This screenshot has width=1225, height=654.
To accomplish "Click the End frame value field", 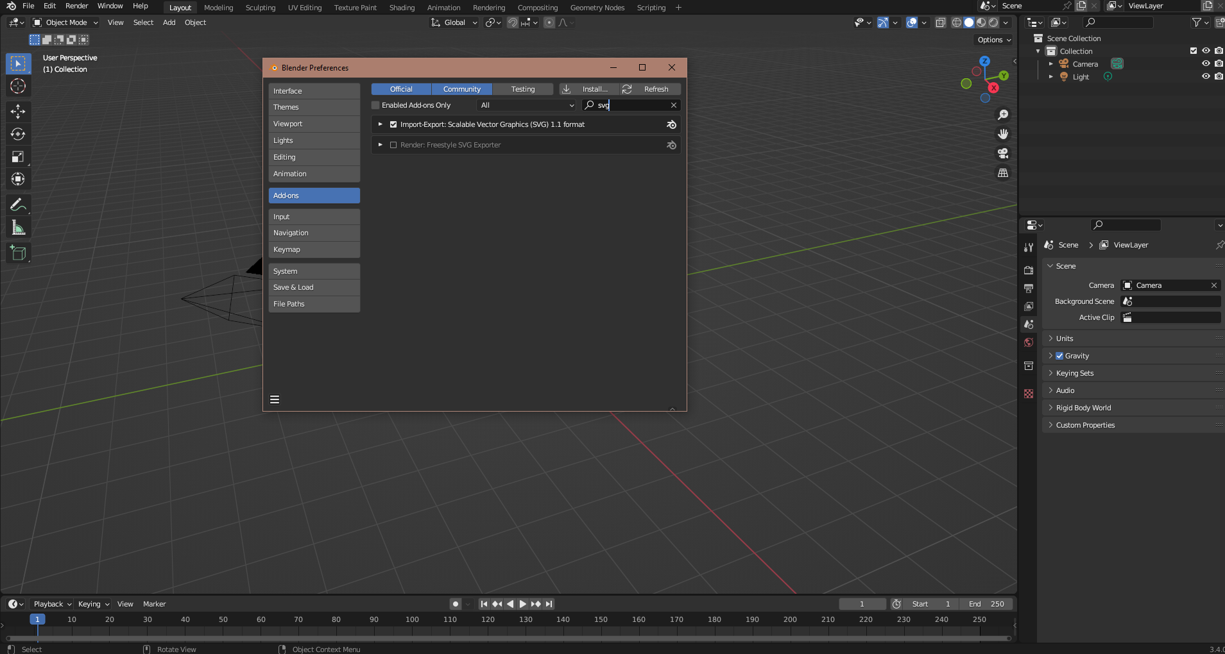I will (986, 604).
